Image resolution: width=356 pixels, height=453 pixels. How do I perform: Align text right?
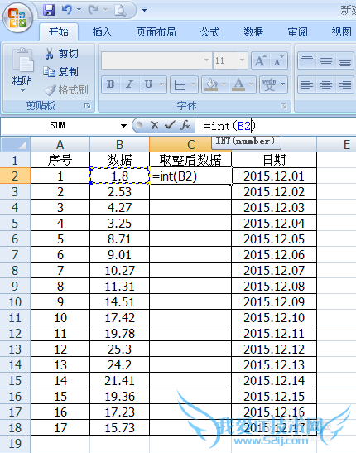344,84
